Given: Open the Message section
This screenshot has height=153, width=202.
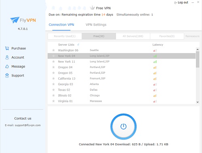Looking at the screenshot, I should (15, 66).
